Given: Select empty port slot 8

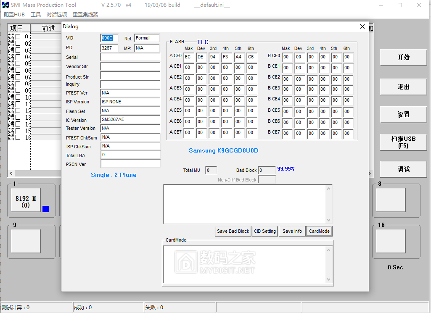Looking at the screenshot, I should 391,200.
